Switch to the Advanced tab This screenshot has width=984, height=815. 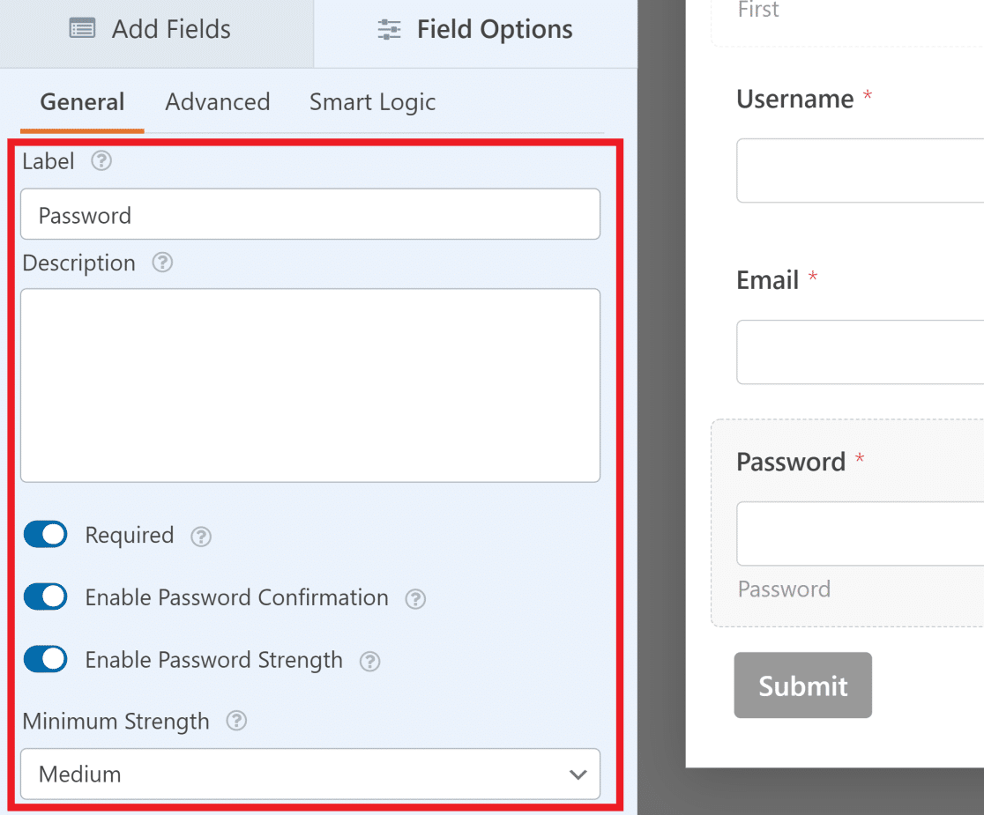click(217, 102)
